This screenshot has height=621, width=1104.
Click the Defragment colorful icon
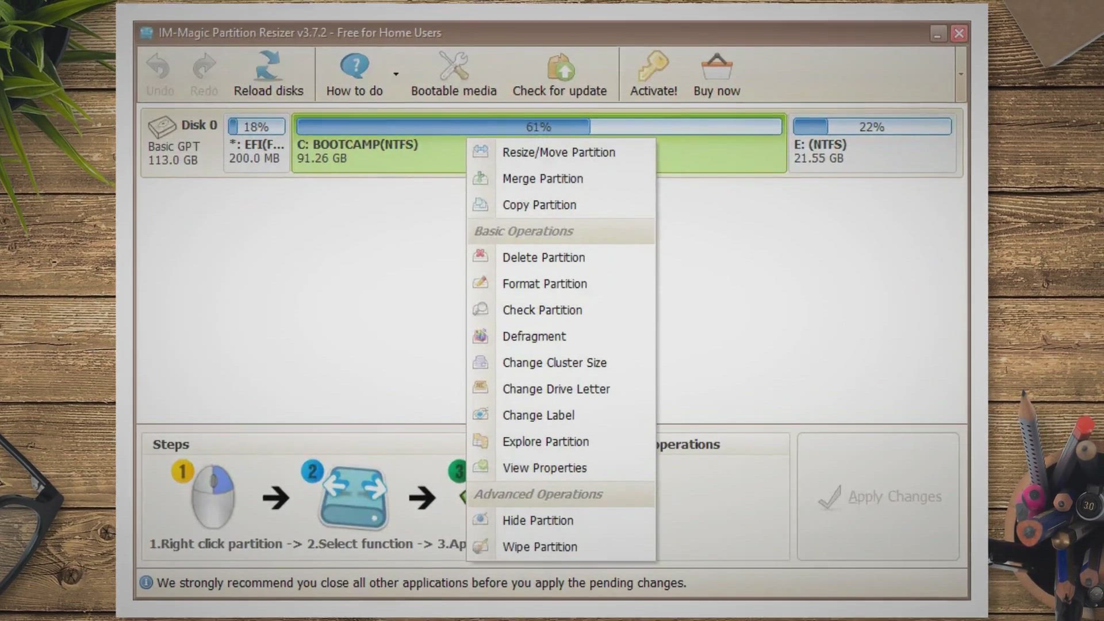(480, 336)
